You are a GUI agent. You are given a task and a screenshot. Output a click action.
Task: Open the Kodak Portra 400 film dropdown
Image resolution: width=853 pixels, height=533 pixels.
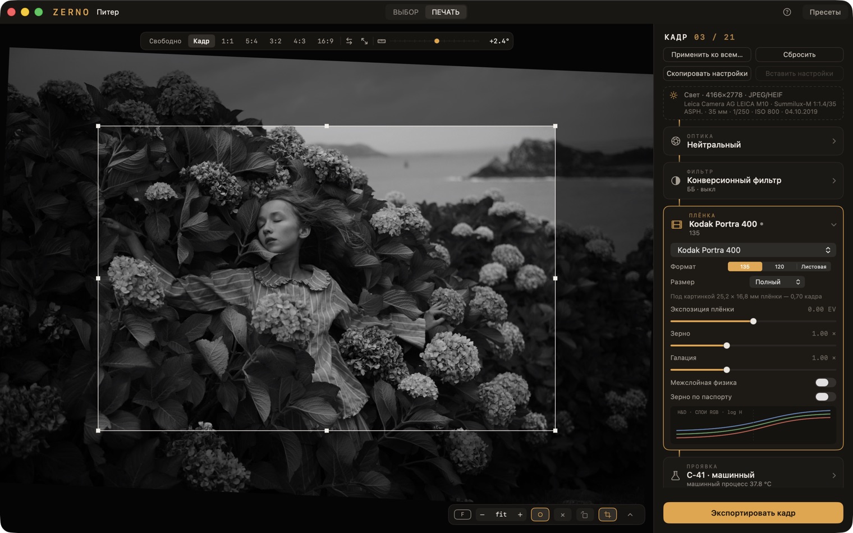coord(753,250)
